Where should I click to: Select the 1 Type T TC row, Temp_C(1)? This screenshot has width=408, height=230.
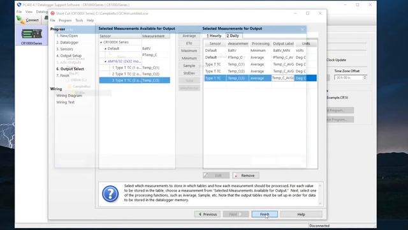pyautogui.click(x=135, y=68)
